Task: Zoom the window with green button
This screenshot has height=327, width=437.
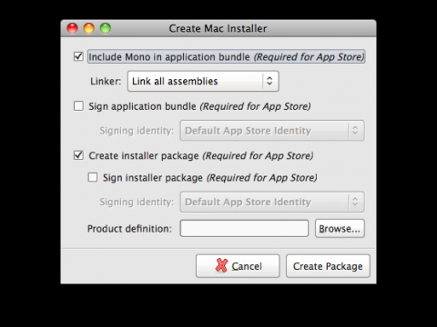Action: tap(106, 28)
